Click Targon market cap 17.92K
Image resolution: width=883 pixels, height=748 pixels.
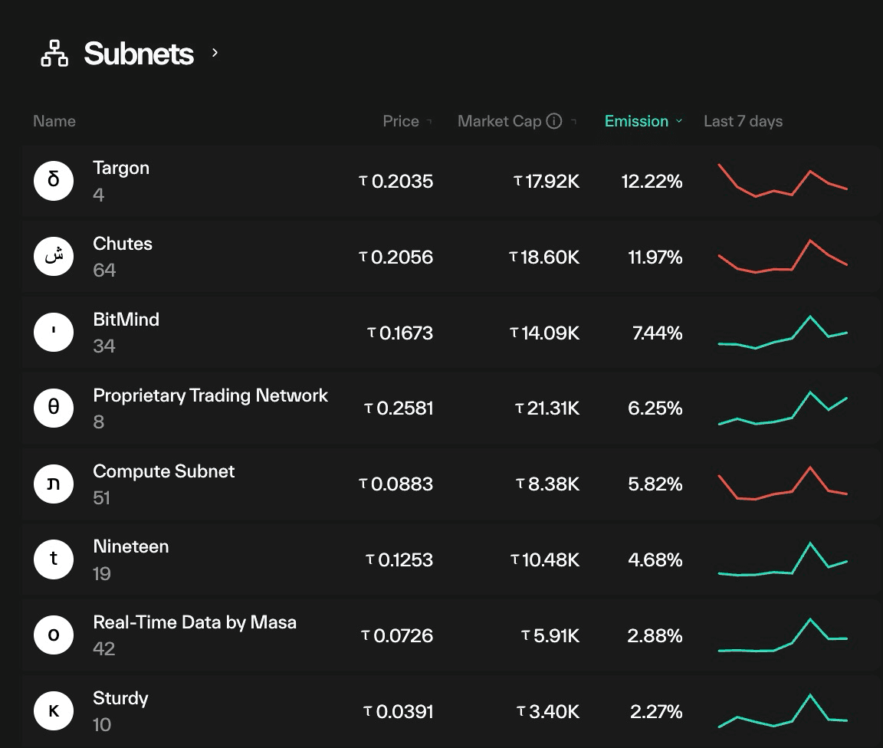547,182
